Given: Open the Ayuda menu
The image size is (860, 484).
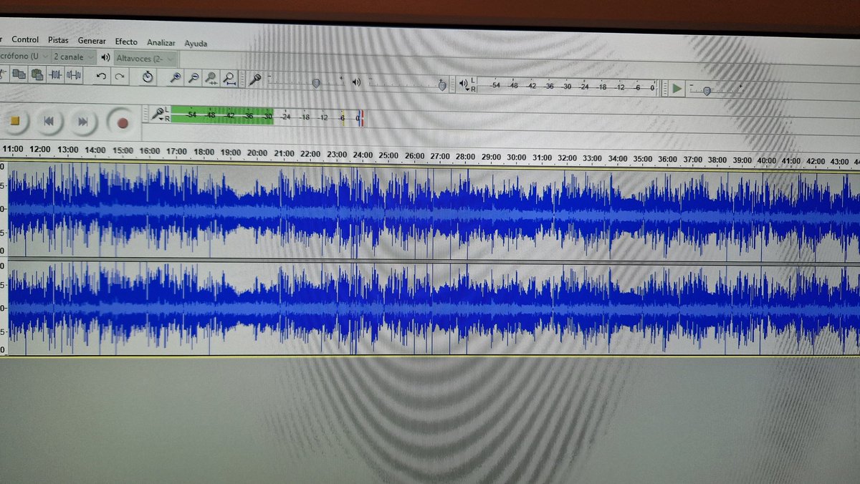Looking at the screenshot, I should [x=196, y=43].
